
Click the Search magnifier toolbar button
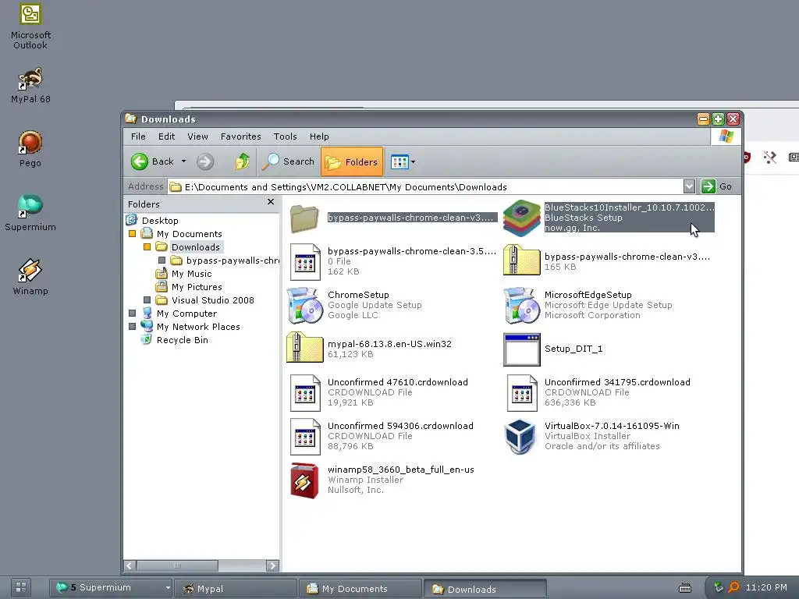[288, 161]
